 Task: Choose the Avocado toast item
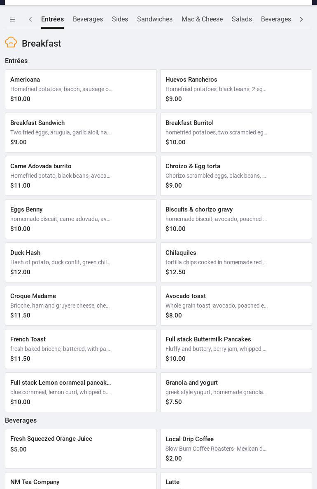(x=236, y=306)
